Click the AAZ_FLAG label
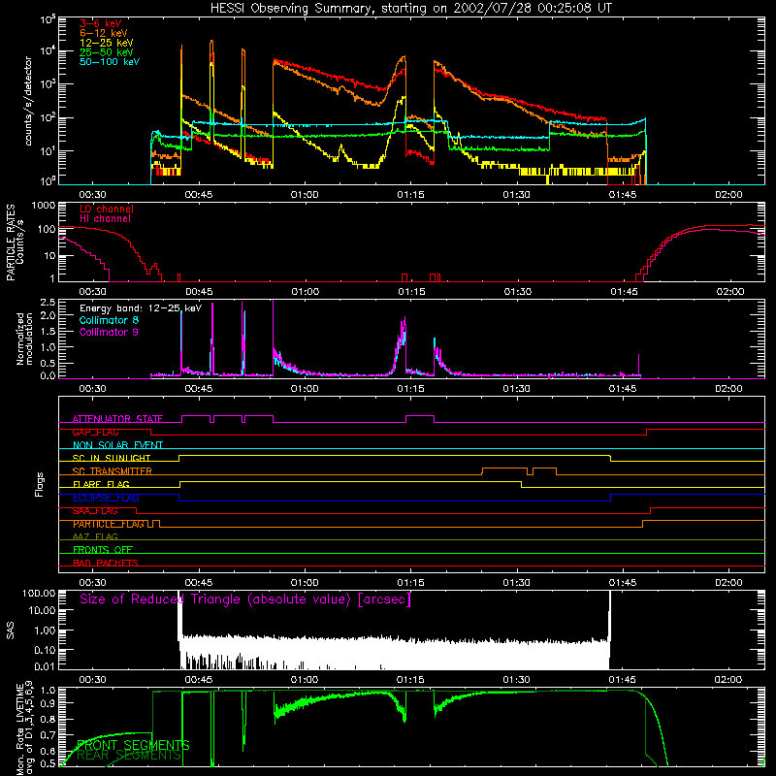Viewport: 776px width, 776px height. coord(95,536)
